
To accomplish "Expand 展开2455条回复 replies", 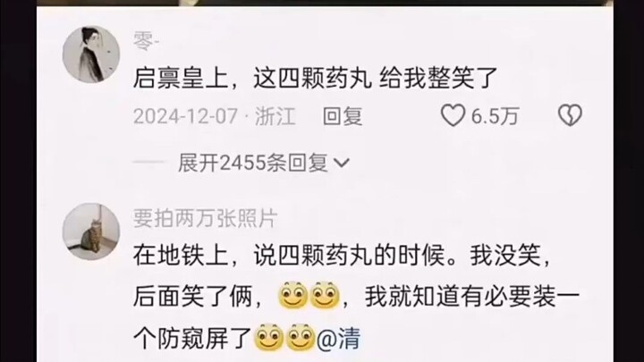I will point(264,164).
